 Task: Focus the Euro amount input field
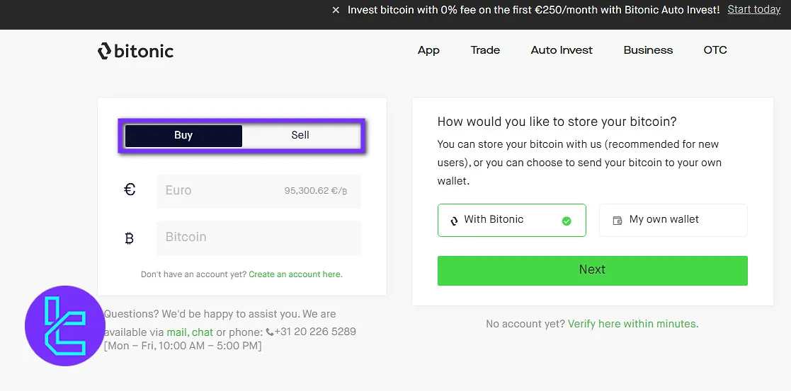coord(220,191)
